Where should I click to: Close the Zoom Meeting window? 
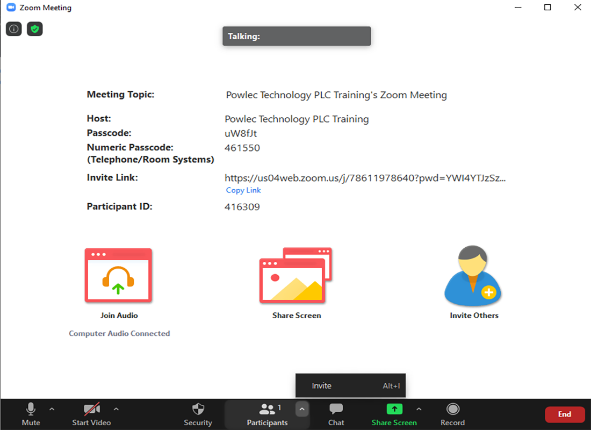pos(578,8)
